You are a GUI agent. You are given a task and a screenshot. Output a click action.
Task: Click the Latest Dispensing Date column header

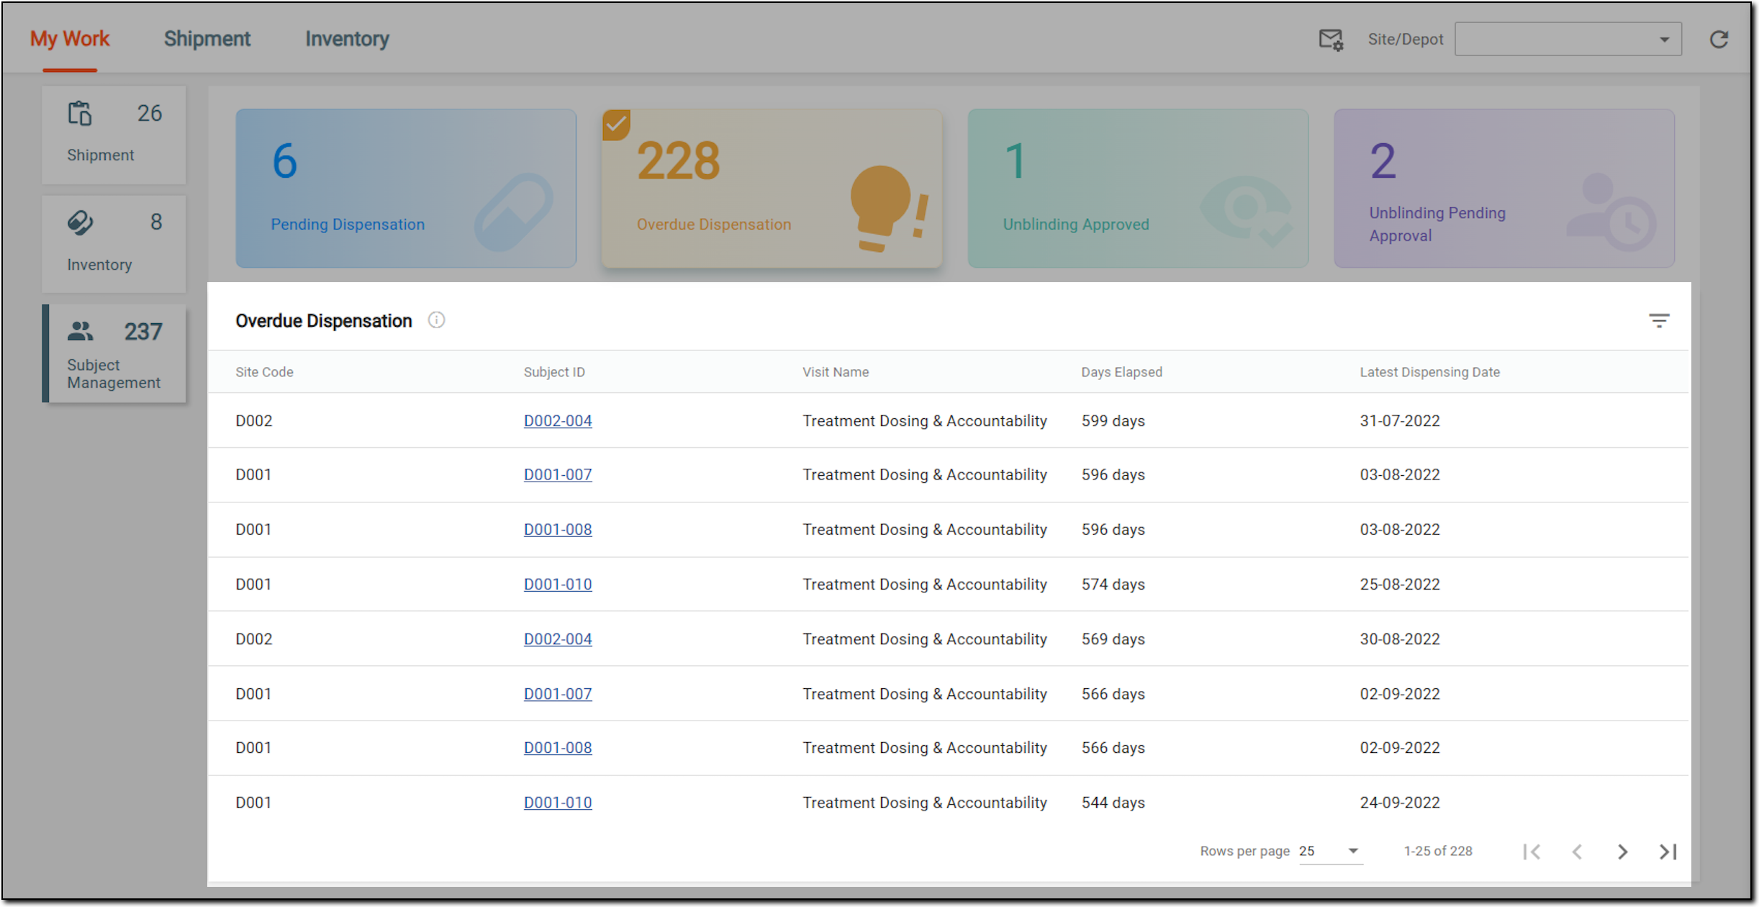click(x=1429, y=372)
